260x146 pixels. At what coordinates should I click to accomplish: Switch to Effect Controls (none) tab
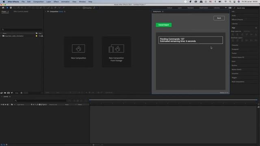21,12
